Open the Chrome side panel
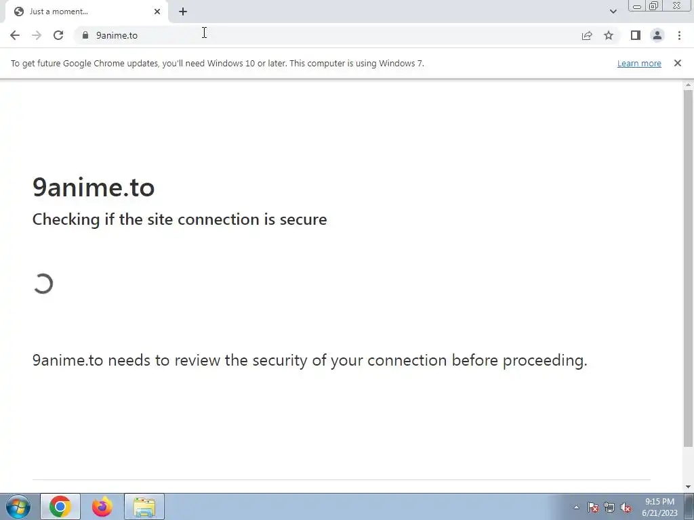Viewport: 694px width, 520px height. click(x=636, y=35)
